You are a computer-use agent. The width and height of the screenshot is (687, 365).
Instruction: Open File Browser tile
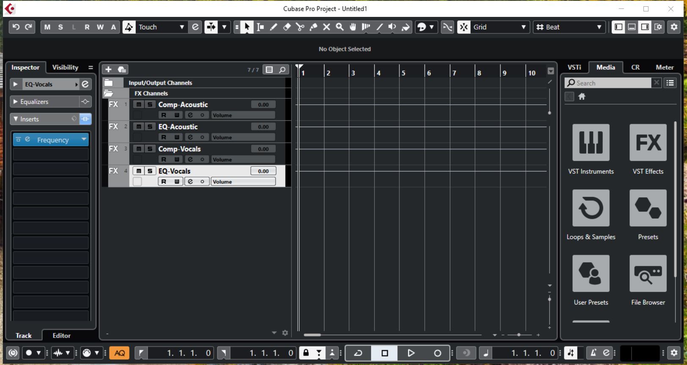648,273
